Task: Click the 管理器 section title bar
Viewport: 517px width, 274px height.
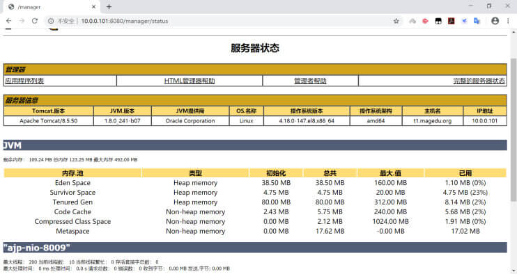Action: (255, 70)
